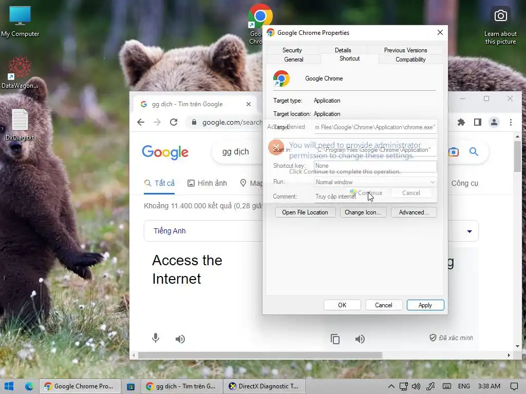The width and height of the screenshot is (526, 394).
Task: Listen to translated text speaker icon
Action: (360, 339)
